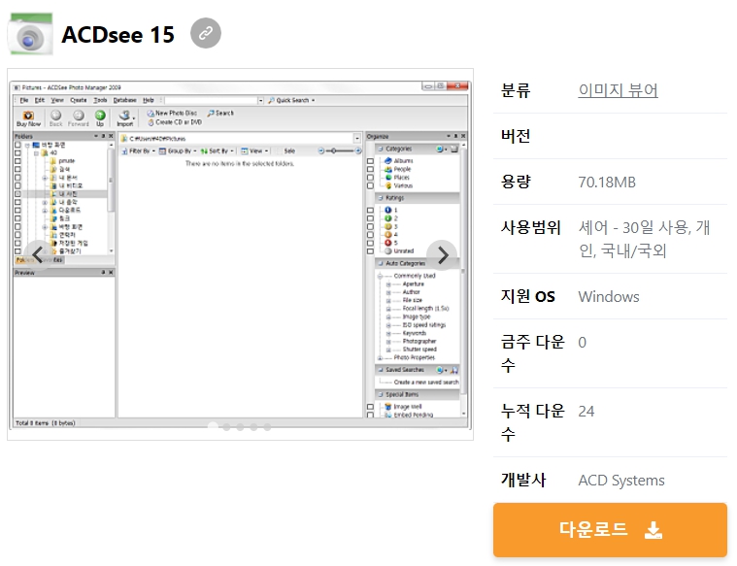Click the Image Well special item icon
This screenshot has width=737, height=566.
tap(388, 407)
